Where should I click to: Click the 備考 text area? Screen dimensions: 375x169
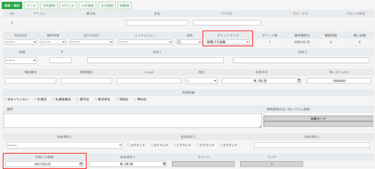[133, 121]
